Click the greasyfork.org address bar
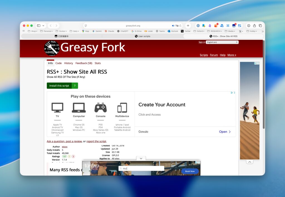Image resolution: width=285 pixels, height=197 pixels. click(x=133, y=26)
